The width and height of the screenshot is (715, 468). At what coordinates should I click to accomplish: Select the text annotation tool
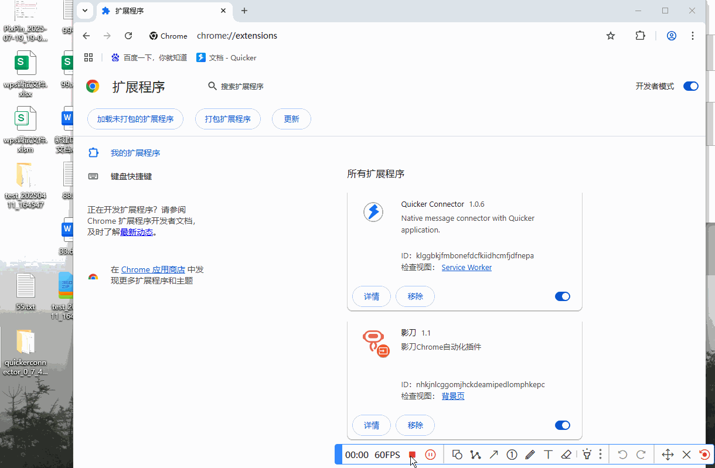pyautogui.click(x=549, y=455)
